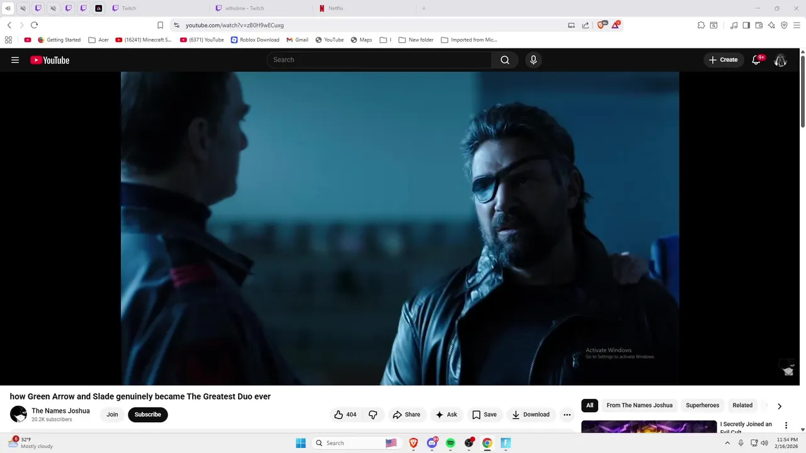
Task: Open The Names Joshua channel avatar
Action: click(x=18, y=414)
